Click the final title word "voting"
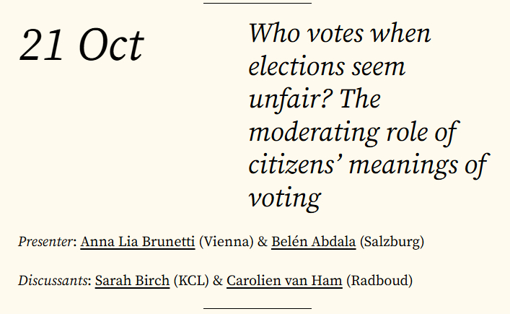 tap(284, 199)
